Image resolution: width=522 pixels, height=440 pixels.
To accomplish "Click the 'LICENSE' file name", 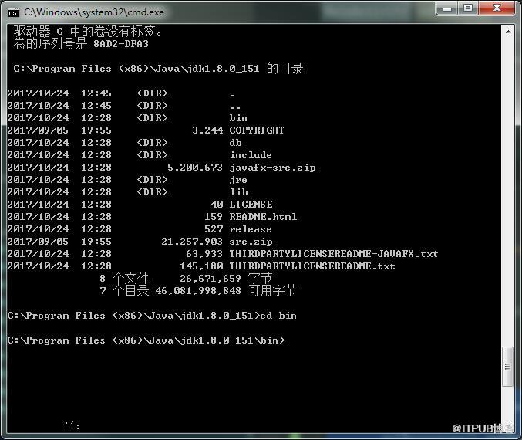I will (x=251, y=205).
